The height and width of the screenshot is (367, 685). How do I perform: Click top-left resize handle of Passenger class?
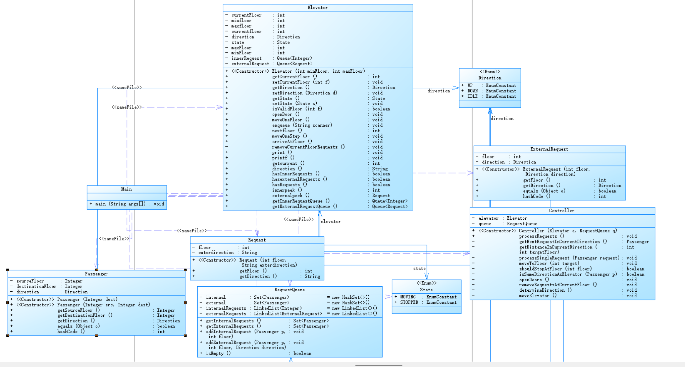tap(8, 270)
